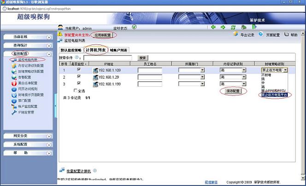Click the 导出记录 export icon
306x186 pixels.
pyautogui.click(x=235, y=34)
